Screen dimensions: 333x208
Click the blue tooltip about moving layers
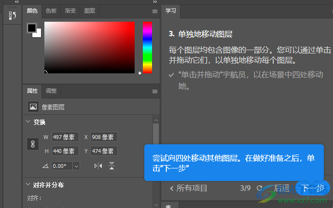pos(234,163)
